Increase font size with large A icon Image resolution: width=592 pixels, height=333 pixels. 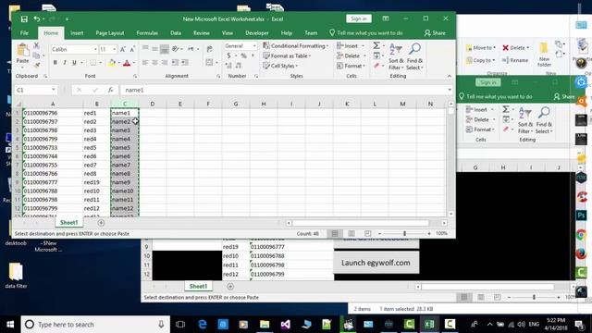123,49
